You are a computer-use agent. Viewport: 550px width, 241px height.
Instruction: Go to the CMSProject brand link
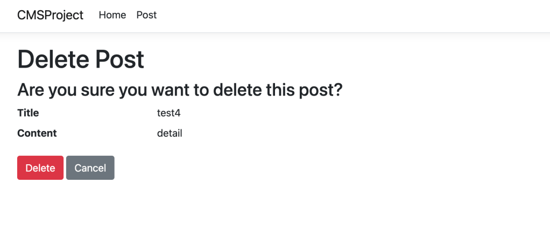pos(50,15)
